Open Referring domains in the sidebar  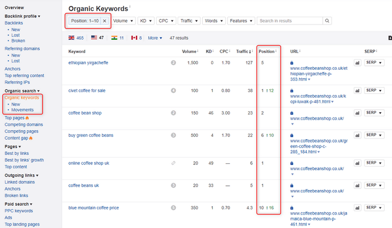[x=22, y=49]
